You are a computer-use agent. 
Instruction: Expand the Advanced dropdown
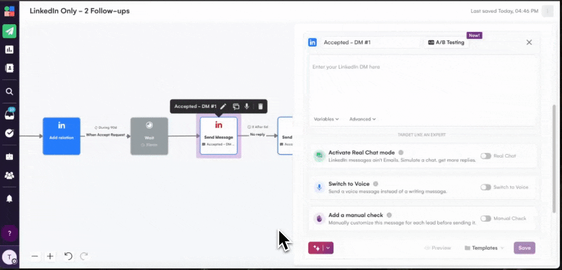coord(362,119)
